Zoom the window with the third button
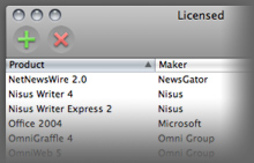This screenshot has width=254, height=163. pyautogui.click(x=55, y=15)
